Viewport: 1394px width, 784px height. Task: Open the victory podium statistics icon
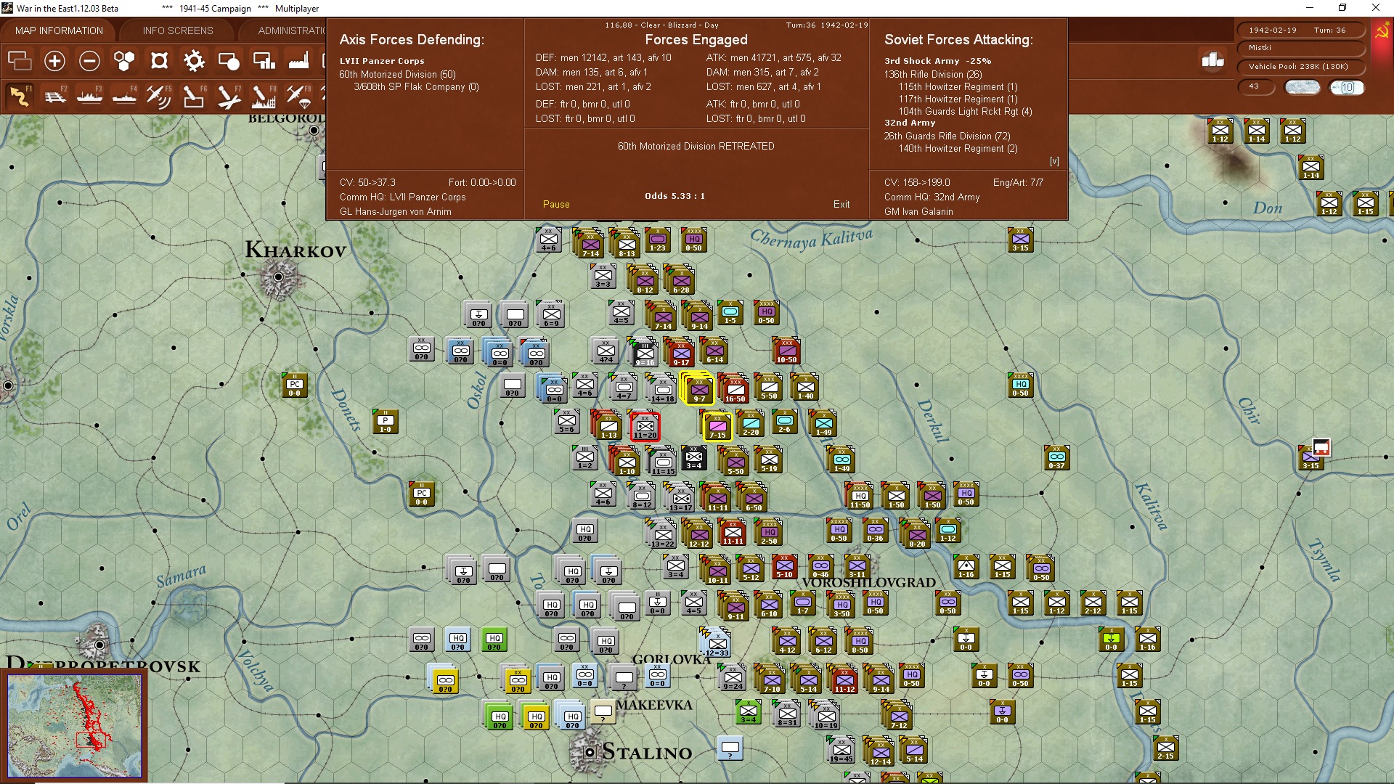tap(1212, 60)
